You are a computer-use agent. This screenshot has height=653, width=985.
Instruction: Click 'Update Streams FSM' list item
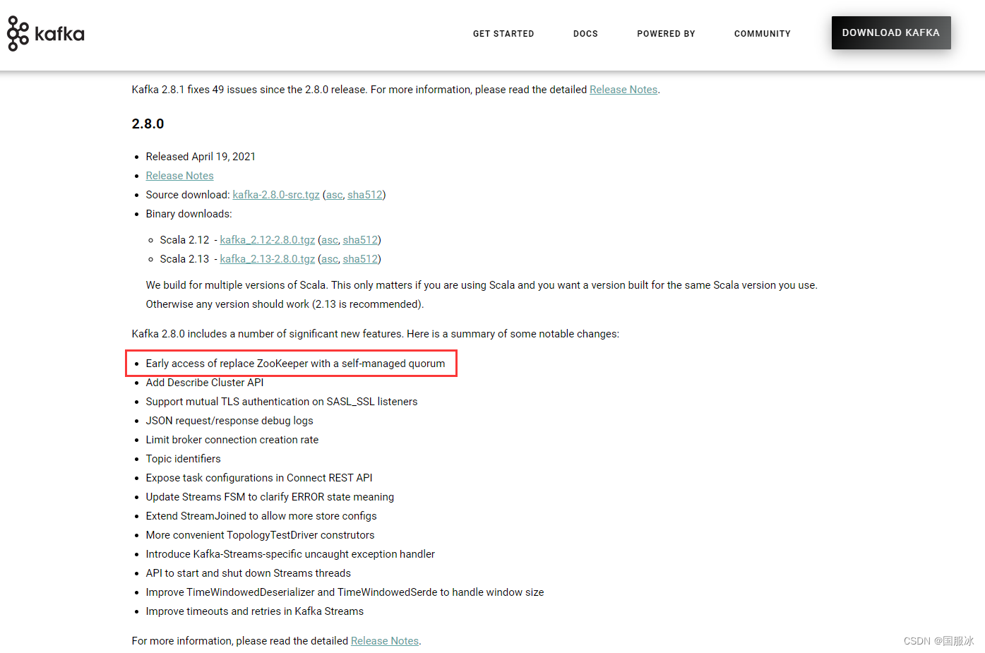point(270,497)
